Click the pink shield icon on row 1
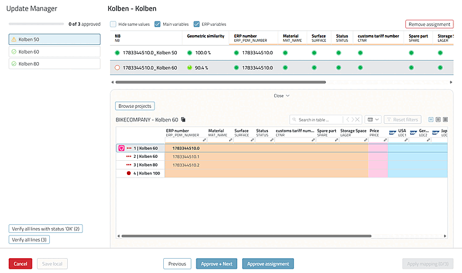The height and width of the screenshot is (273, 462). coord(121,148)
